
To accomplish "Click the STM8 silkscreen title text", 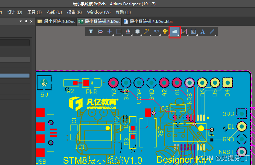I will (102, 161).
